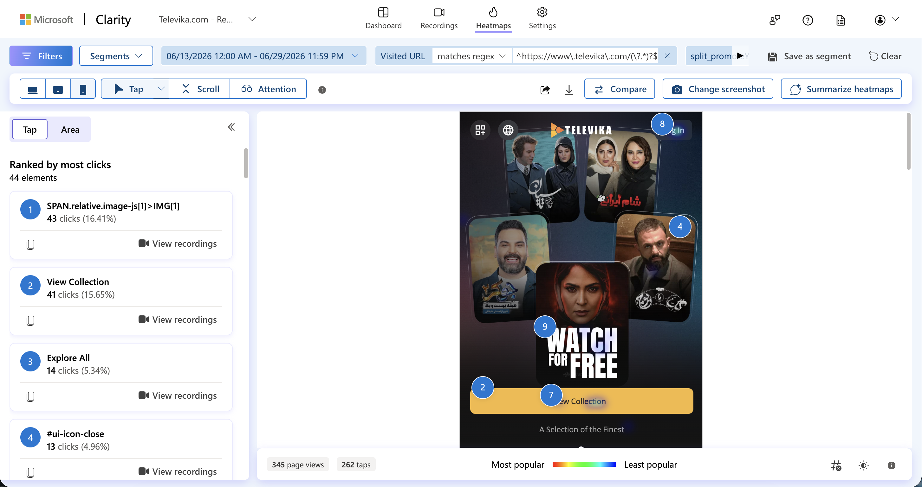This screenshot has height=487, width=922.
Task: Switch to the Area view toggle
Action: (70, 130)
